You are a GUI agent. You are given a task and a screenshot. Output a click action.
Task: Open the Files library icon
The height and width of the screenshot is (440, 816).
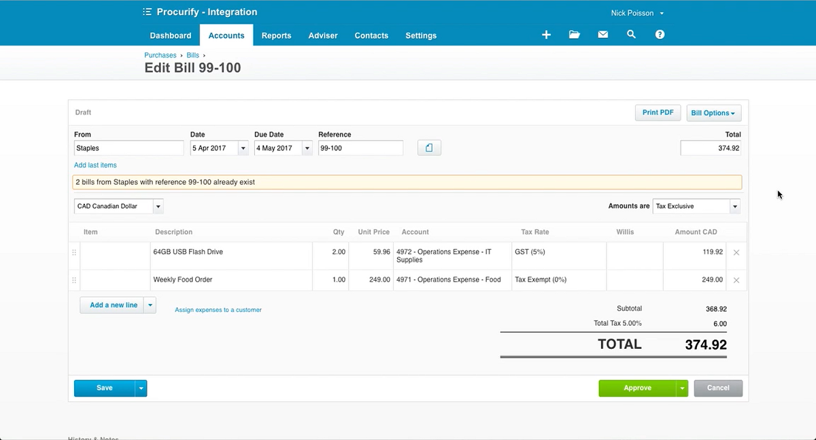coord(575,35)
